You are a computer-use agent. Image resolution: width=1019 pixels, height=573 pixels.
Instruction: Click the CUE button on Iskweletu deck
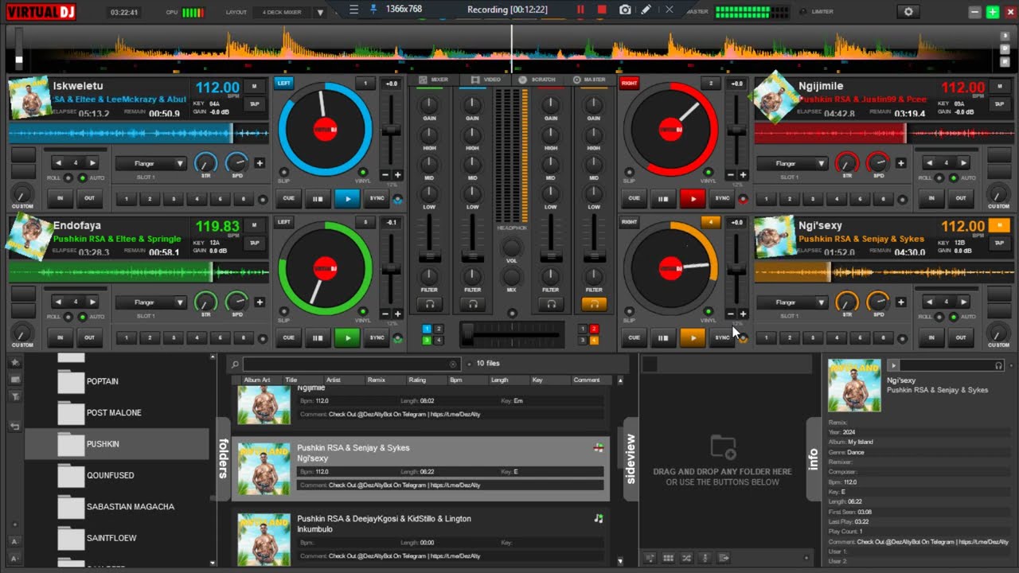(x=288, y=198)
